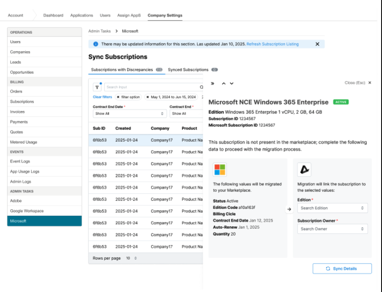Click the search magnifier icon
Screen dimensions: 382x292
pos(201,87)
